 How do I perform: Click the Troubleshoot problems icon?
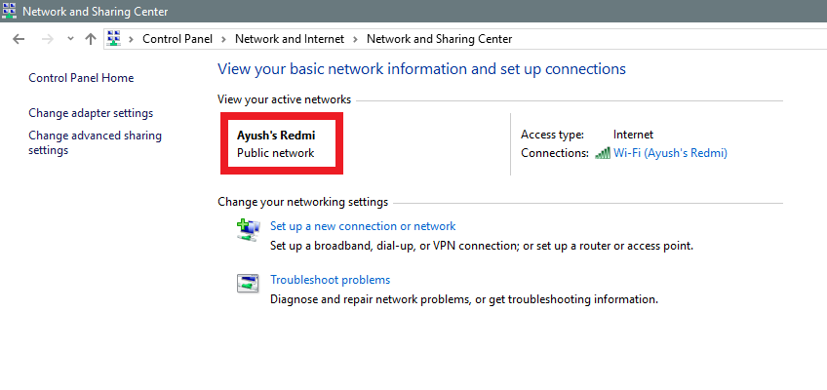coord(248,283)
